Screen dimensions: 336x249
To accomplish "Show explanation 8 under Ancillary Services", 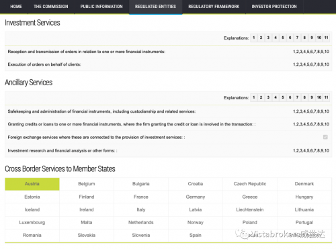I will pos(304,97).
